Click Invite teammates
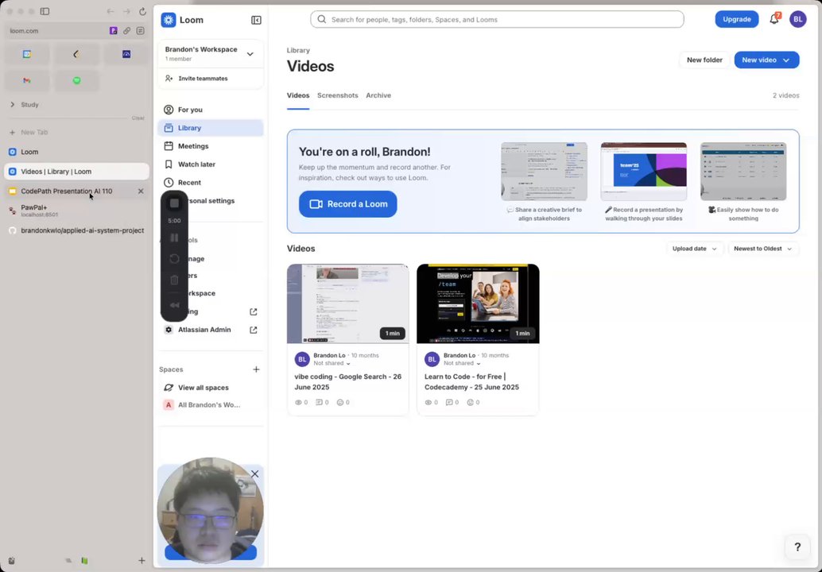This screenshot has height=572, width=822. pyautogui.click(x=203, y=79)
